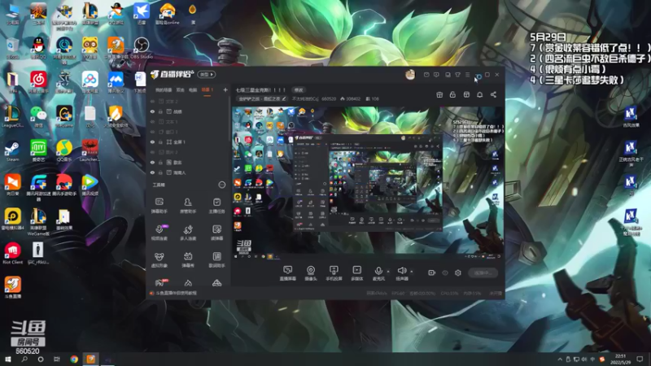Select the Riot Client desktop icon
This screenshot has width=651, height=366.
[12, 253]
